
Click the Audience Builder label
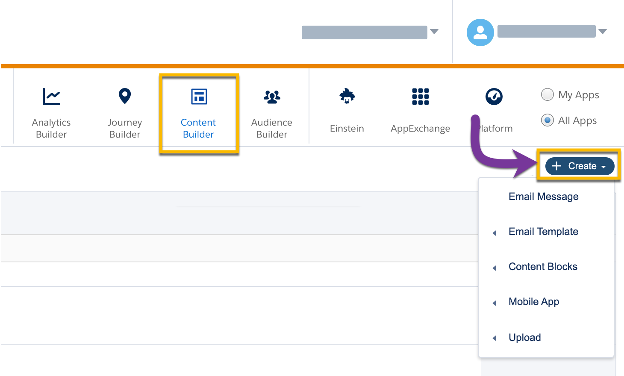pyautogui.click(x=272, y=128)
